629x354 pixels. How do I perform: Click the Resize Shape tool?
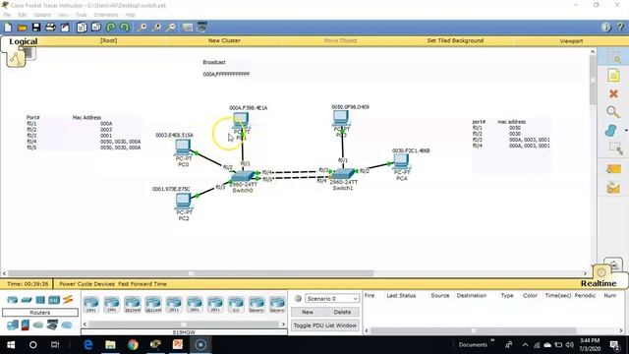[615, 148]
